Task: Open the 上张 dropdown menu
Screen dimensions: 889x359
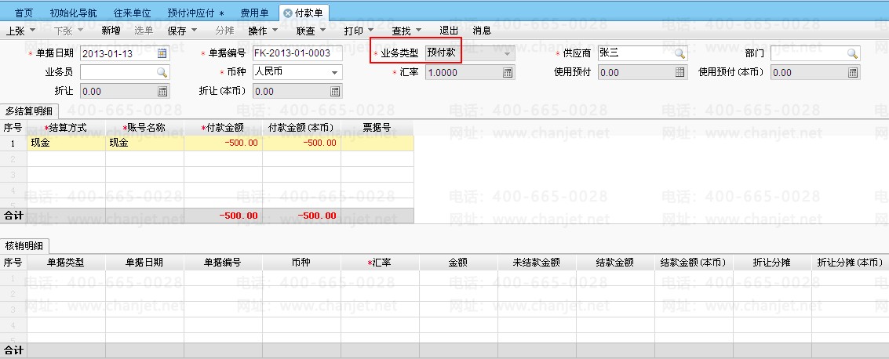Action: (x=31, y=31)
